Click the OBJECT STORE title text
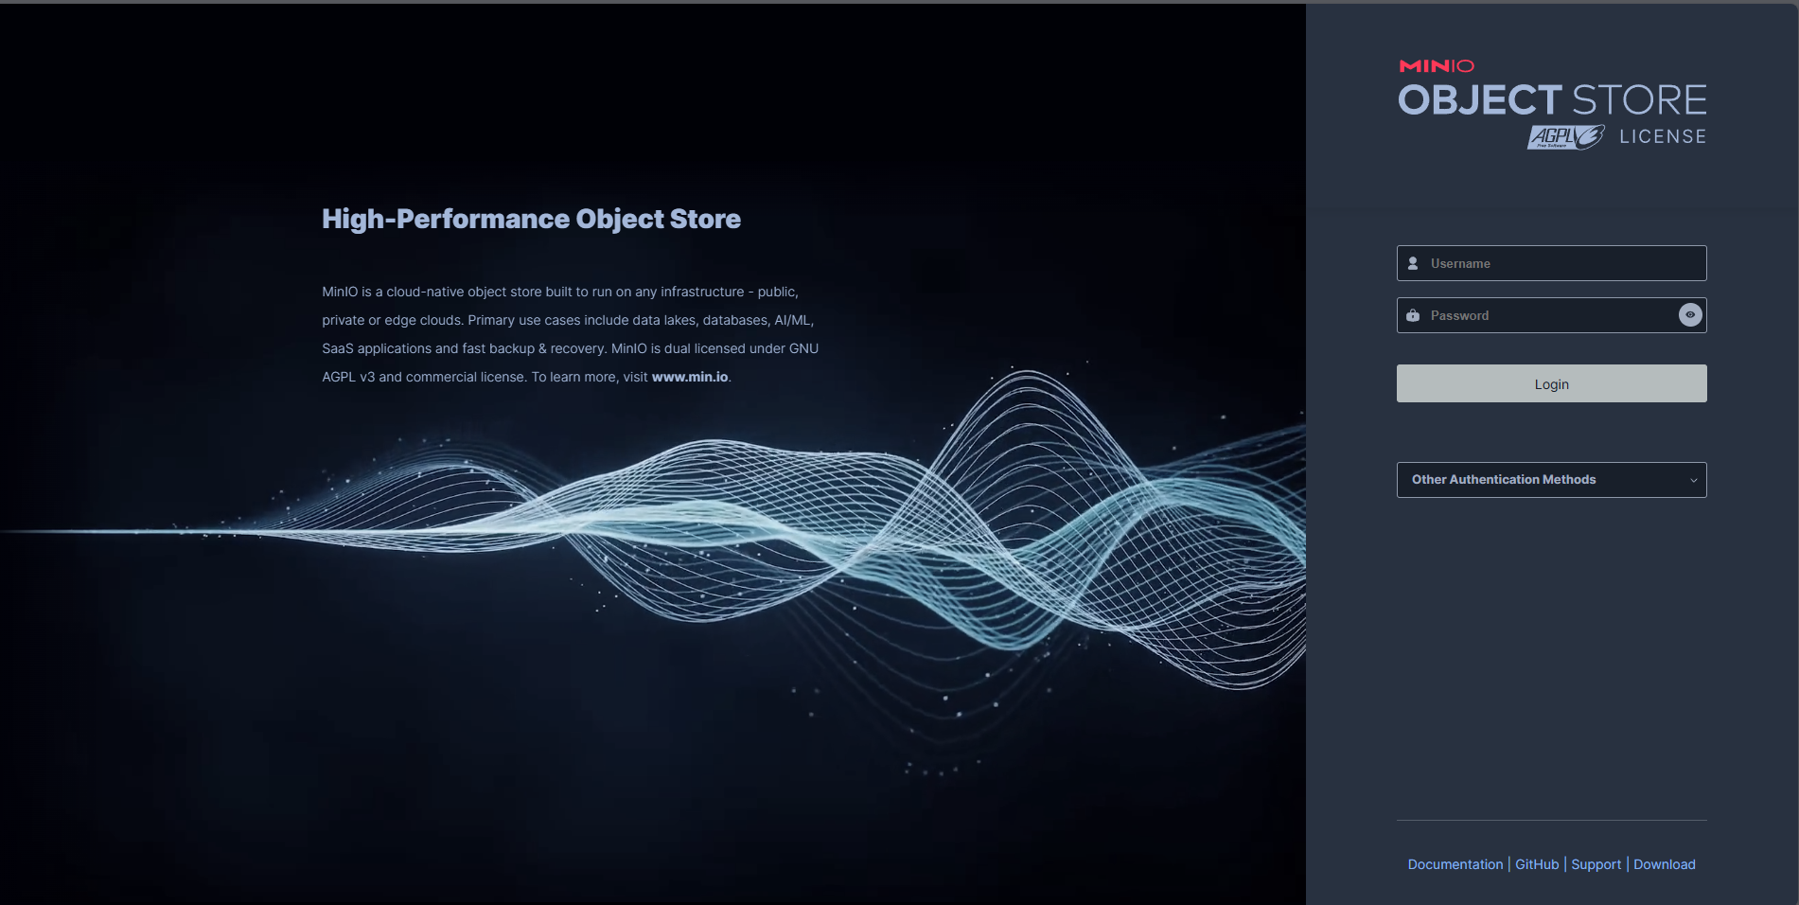This screenshot has width=1799, height=905. click(1552, 100)
